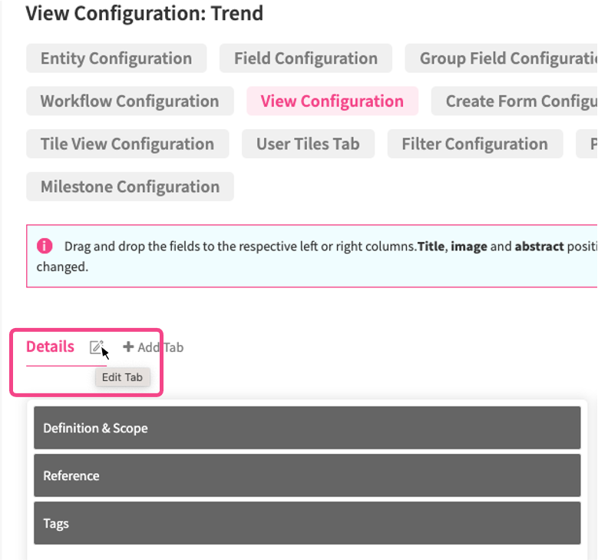Open the User Tiles Tab
598x560 pixels.
pyautogui.click(x=308, y=144)
